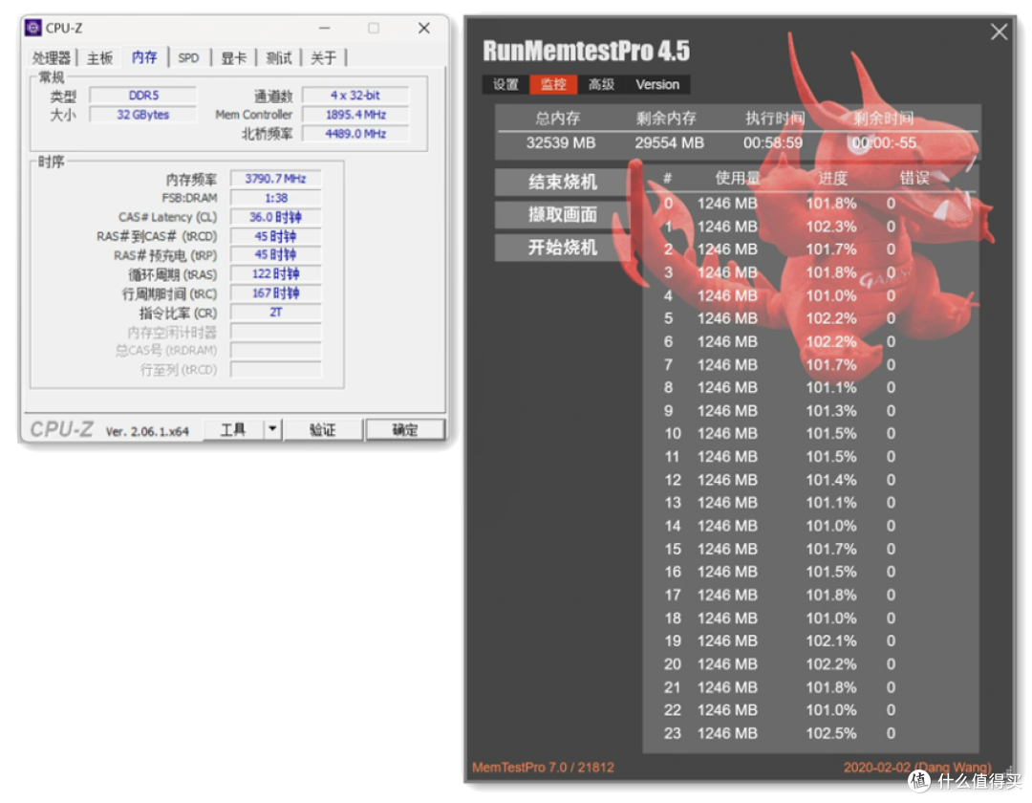
Task: Click the 00:58:59 execution time value
Action: (x=773, y=142)
